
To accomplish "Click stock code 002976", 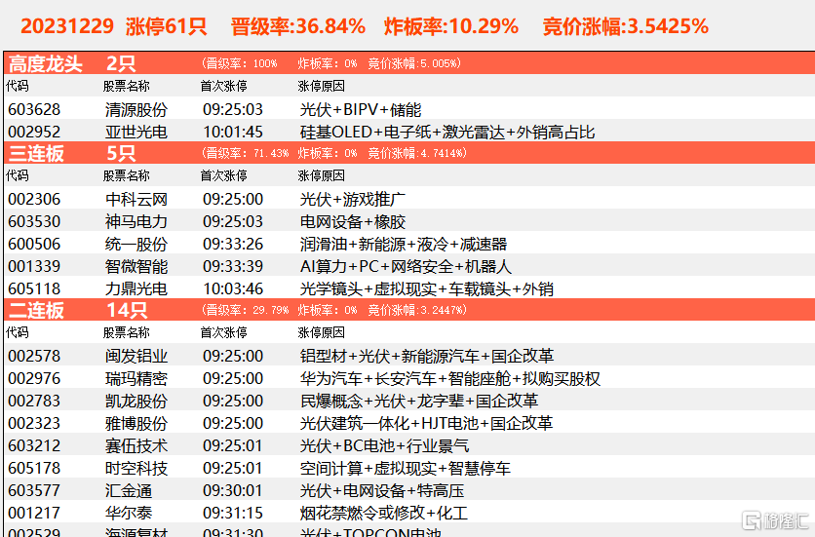I will [x=34, y=378].
